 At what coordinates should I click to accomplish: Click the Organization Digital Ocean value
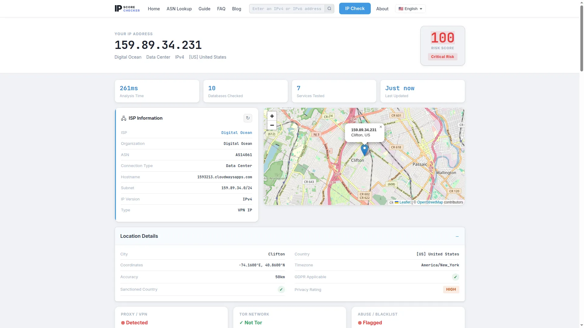[238, 144]
